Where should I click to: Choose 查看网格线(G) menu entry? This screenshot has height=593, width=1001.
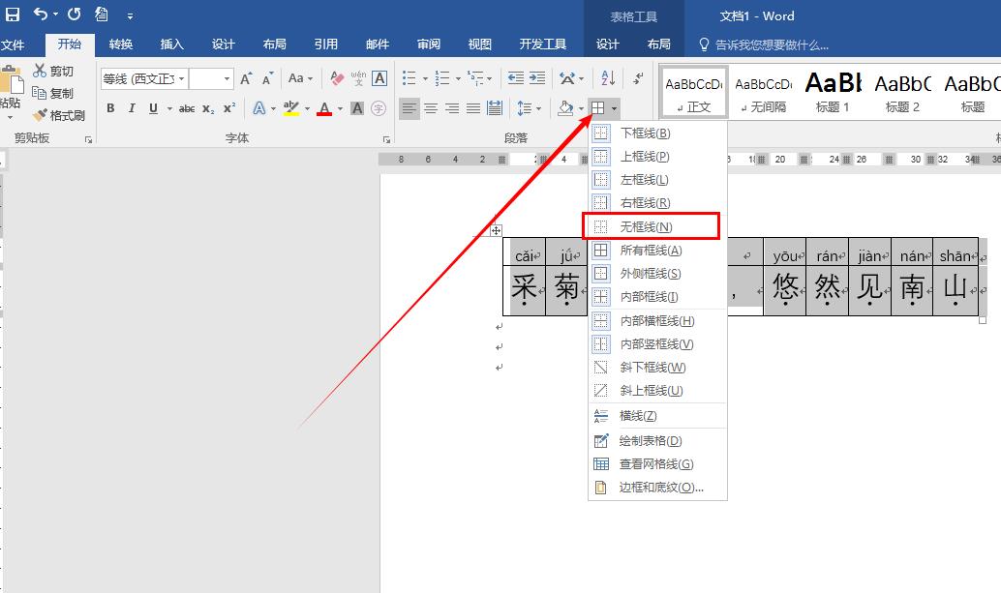[x=657, y=463]
